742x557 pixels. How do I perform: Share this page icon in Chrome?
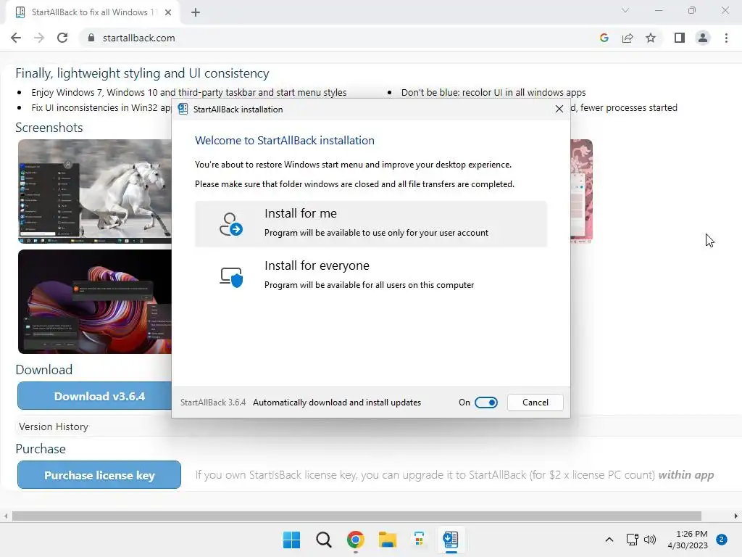coord(628,38)
